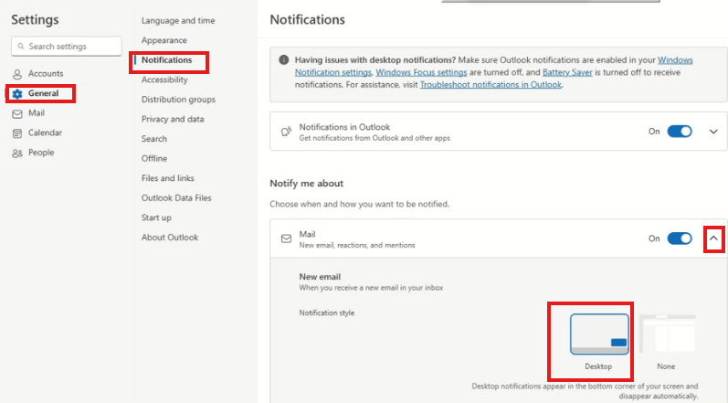
Task: Click the General gear icon
Action: (x=17, y=94)
